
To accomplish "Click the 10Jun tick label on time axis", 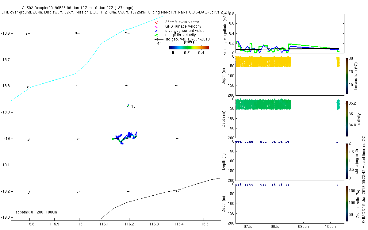I will 330,227.
